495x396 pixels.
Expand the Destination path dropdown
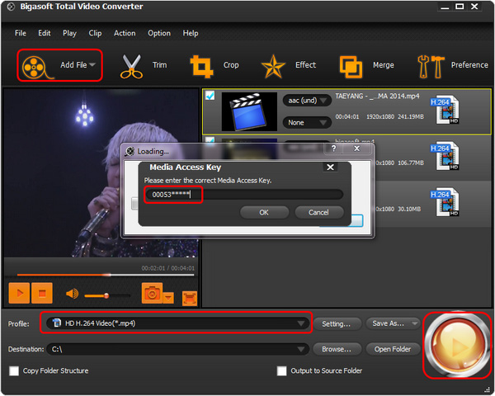pos(300,349)
